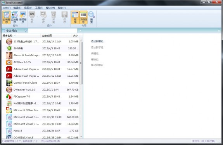Click the 1.72 GB size cell for Nero 8

pyautogui.click(x=74, y=131)
